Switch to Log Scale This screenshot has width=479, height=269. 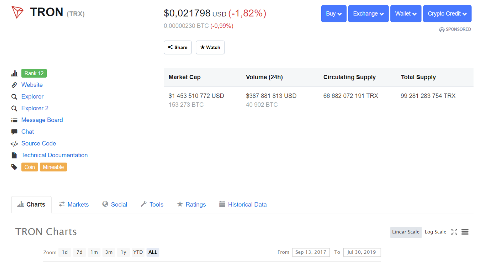(435, 232)
